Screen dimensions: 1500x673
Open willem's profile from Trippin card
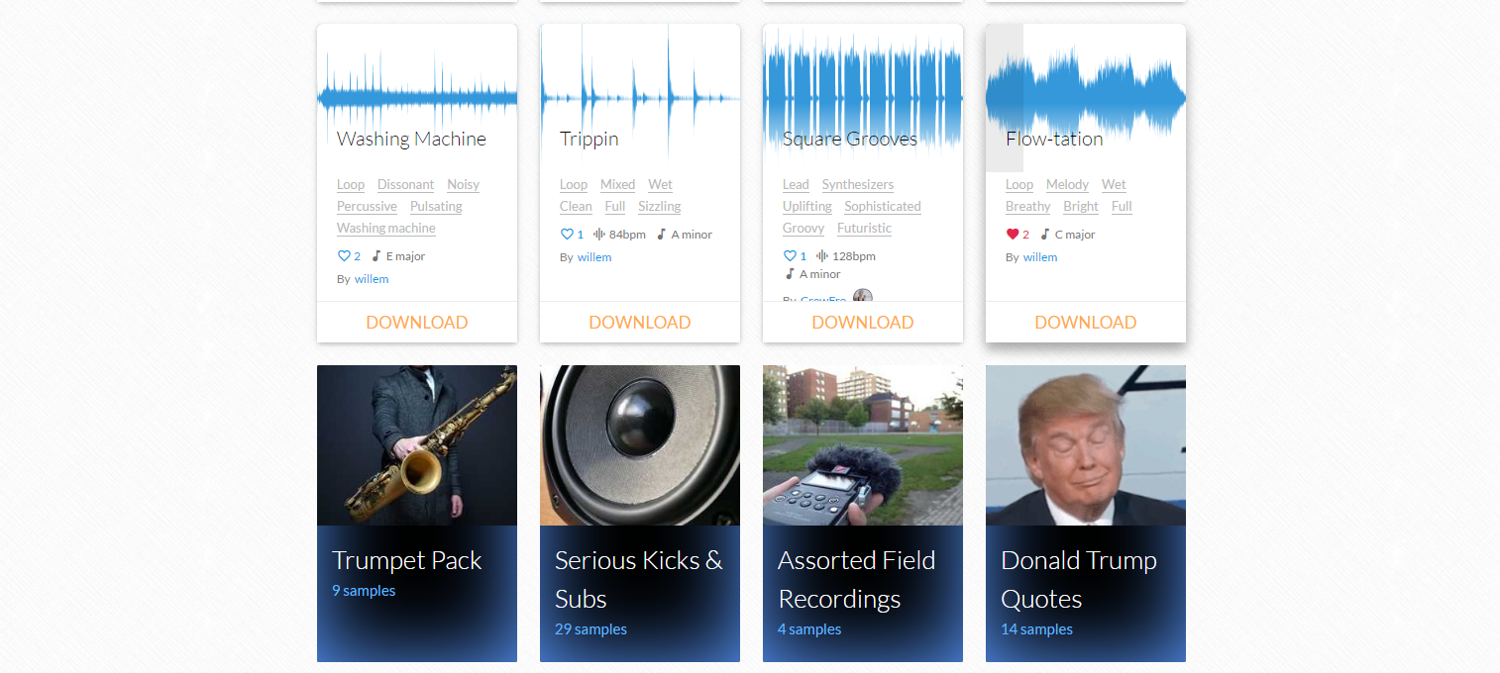point(594,257)
